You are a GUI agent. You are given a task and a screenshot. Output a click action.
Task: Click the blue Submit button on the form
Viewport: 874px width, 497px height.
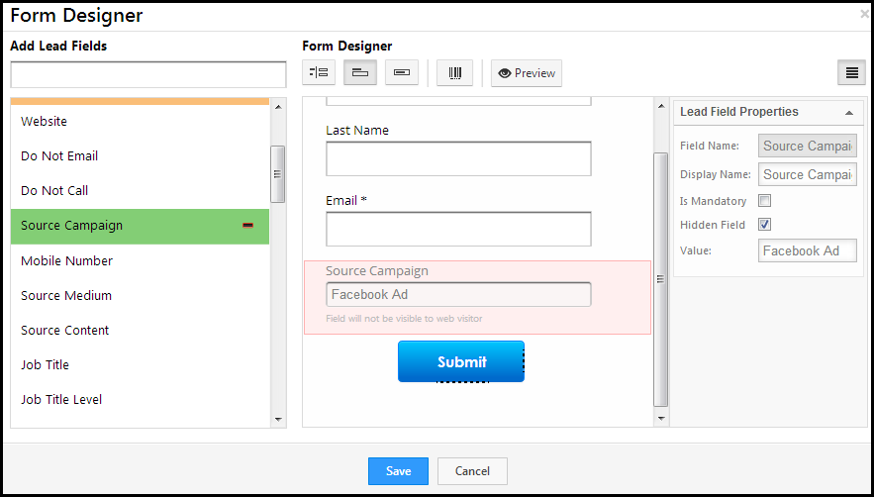(x=461, y=362)
